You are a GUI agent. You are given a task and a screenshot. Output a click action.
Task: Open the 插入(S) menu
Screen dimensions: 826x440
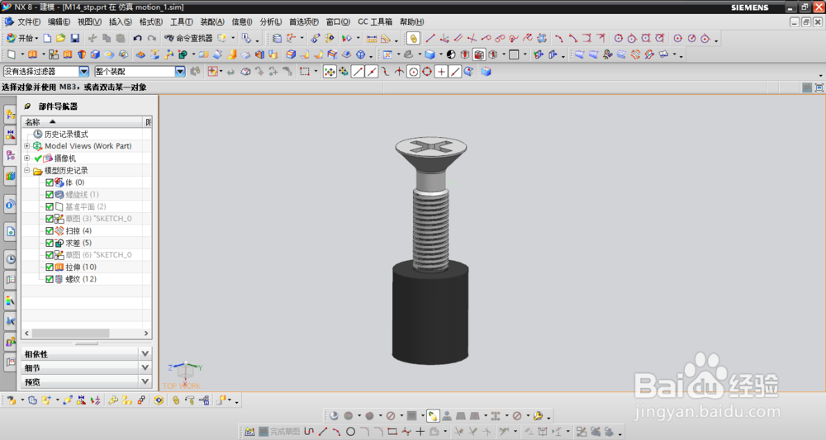click(120, 21)
